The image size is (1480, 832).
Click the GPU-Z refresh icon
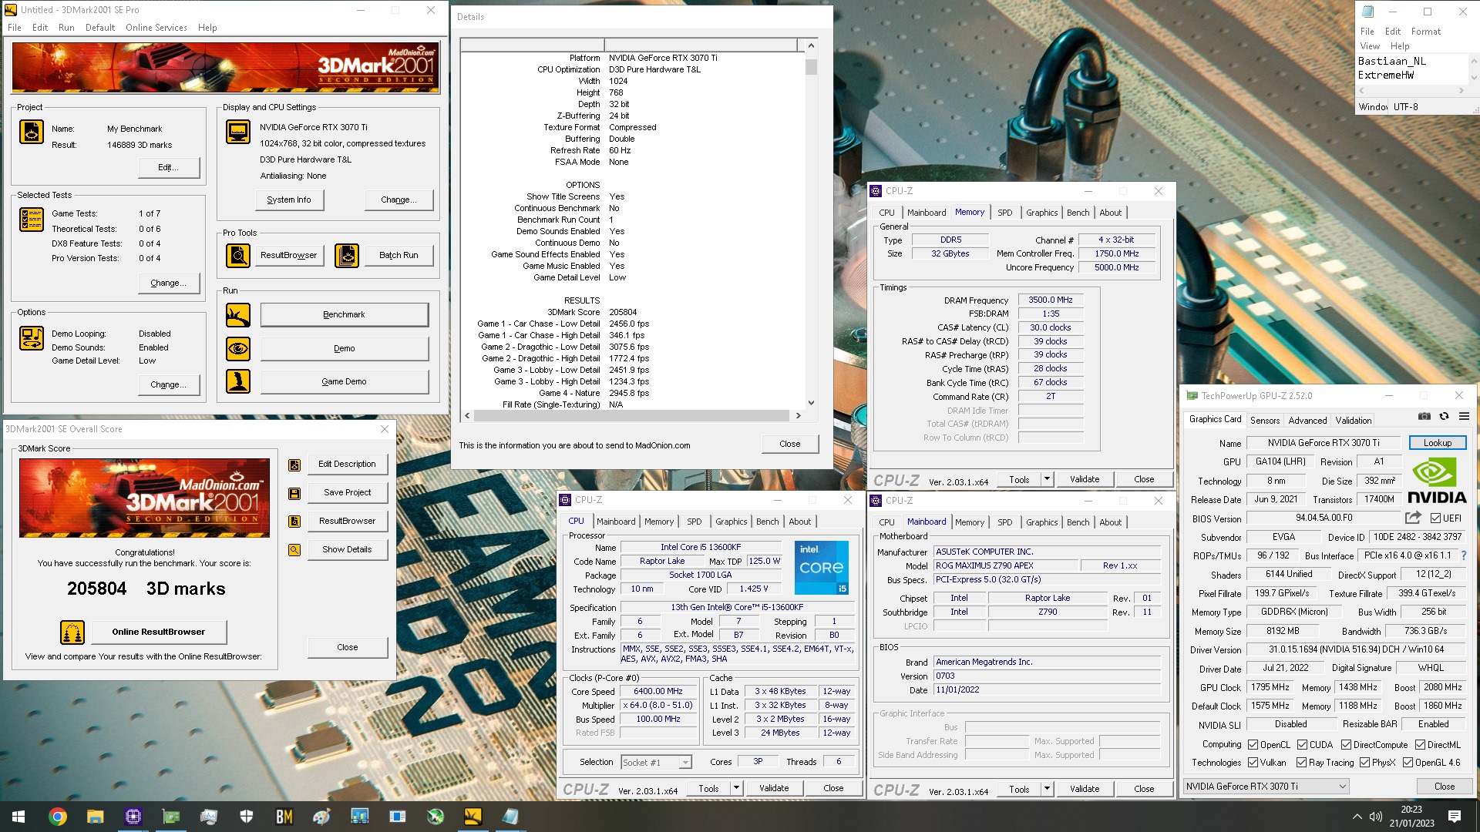[x=1444, y=417]
